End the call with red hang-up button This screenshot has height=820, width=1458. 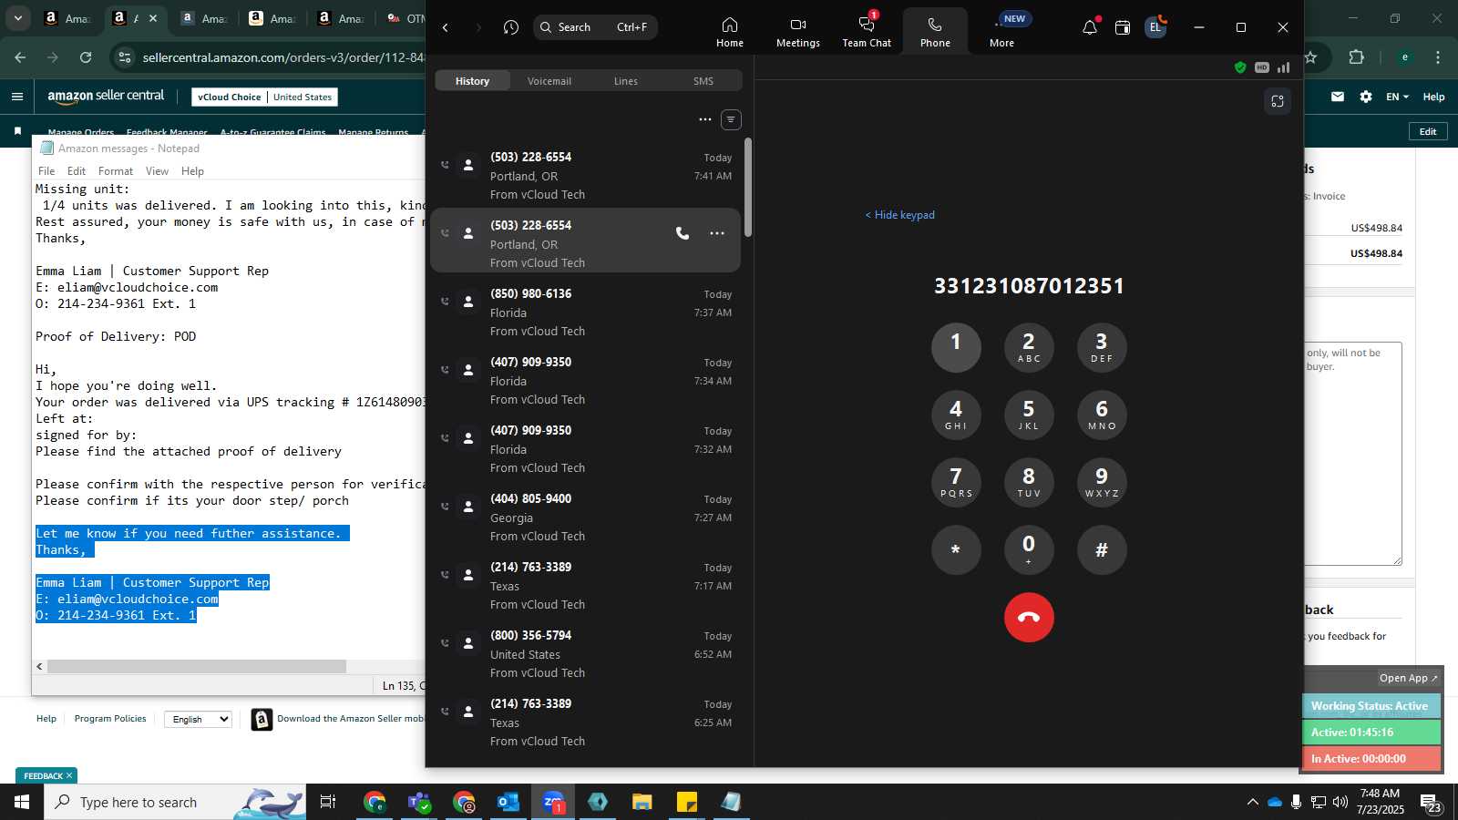(1029, 617)
